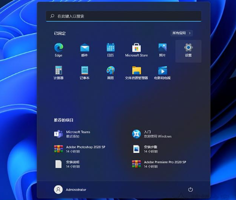Open the Edge browser pinned app
The image size is (236, 200).
pos(58,47)
